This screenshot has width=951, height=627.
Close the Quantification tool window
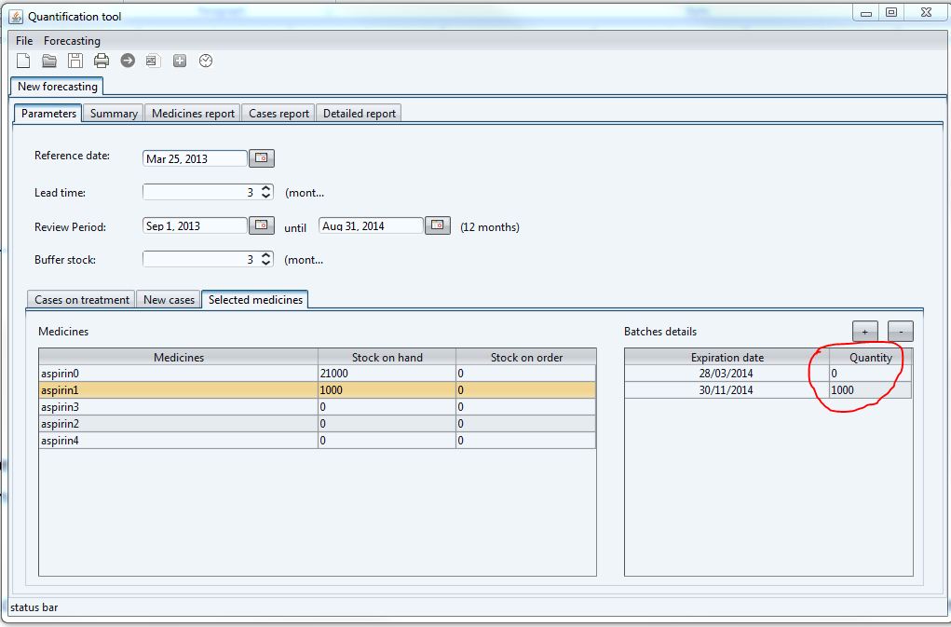click(x=926, y=13)
